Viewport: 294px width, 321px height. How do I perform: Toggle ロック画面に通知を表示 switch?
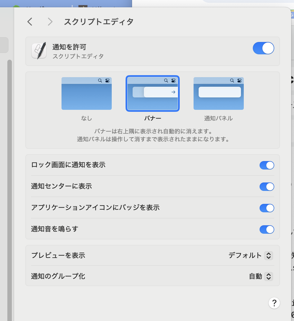click(x=267, y=165)
